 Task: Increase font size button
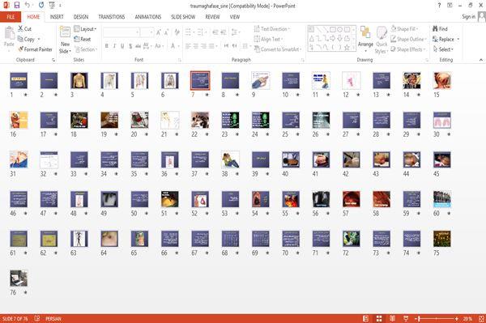[x=159, y=32]
